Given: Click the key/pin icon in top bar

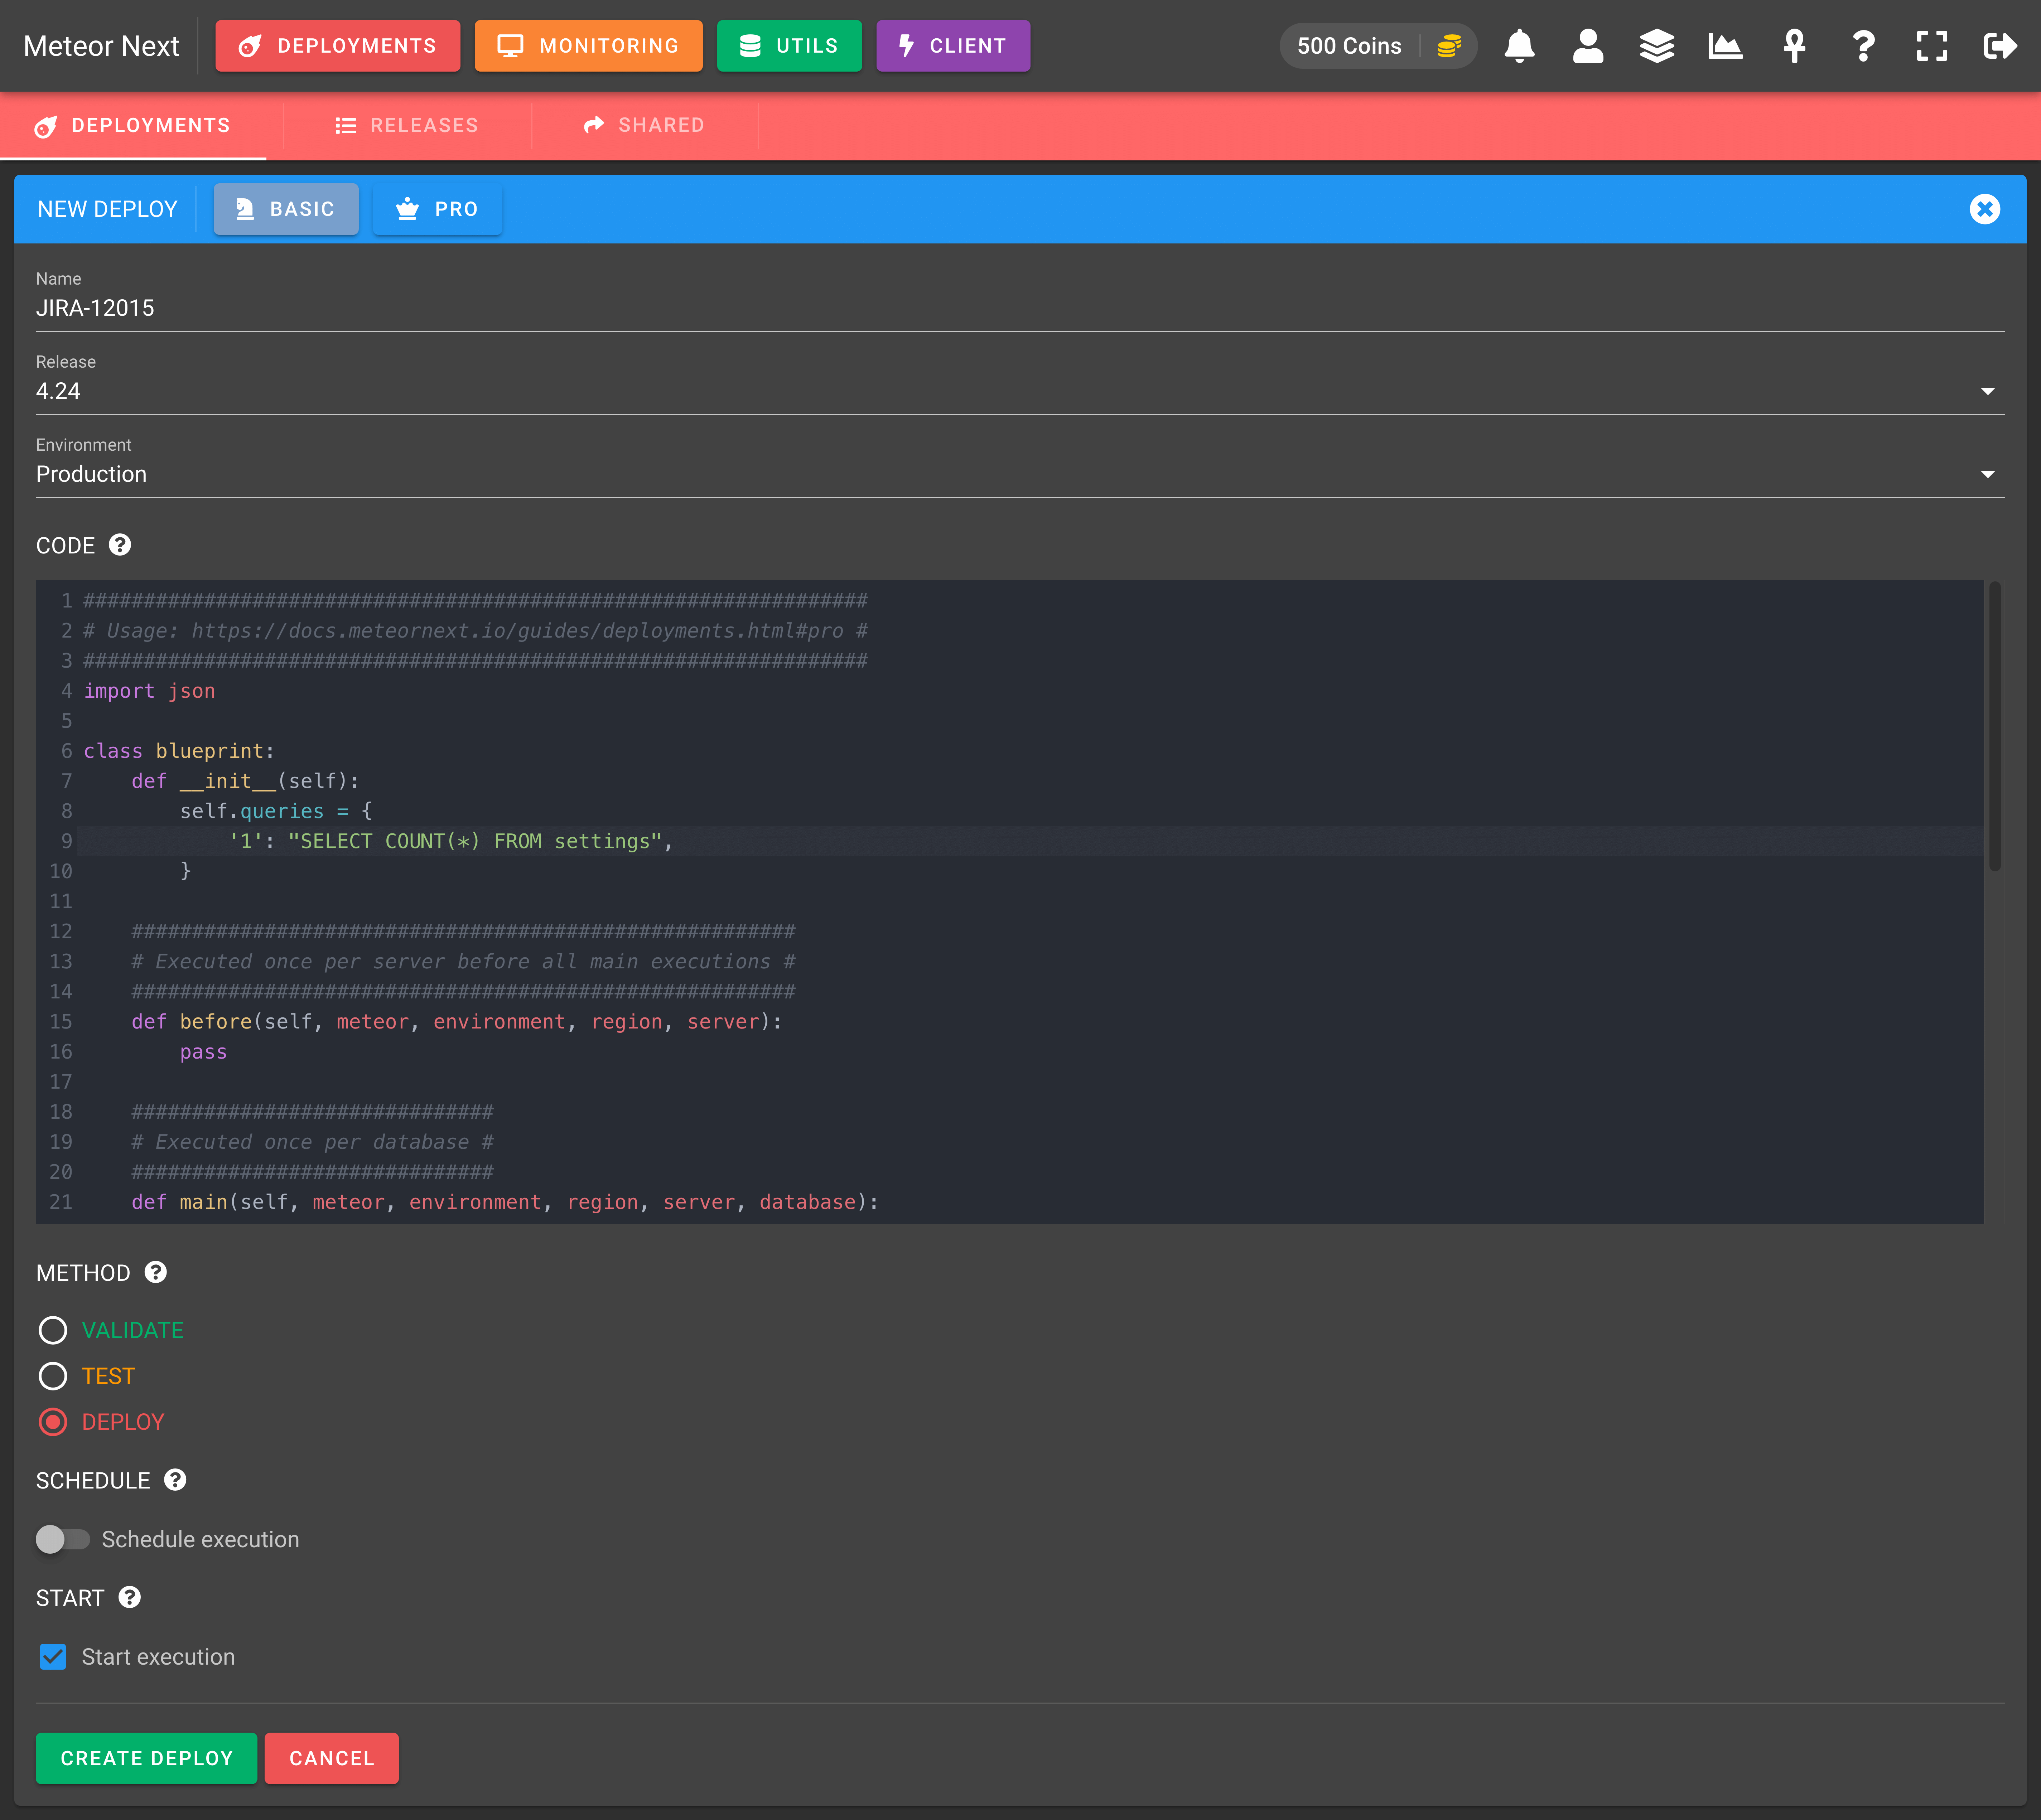Looking at the screenshot, I should click(x=1794, y=46).
